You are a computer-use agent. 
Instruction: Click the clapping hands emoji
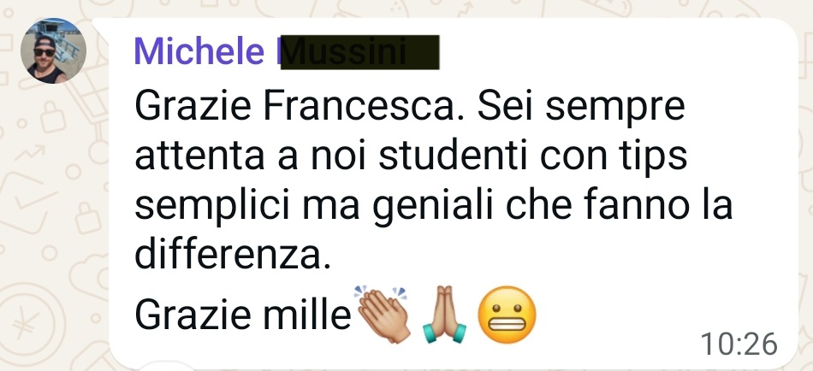(383, 314)
